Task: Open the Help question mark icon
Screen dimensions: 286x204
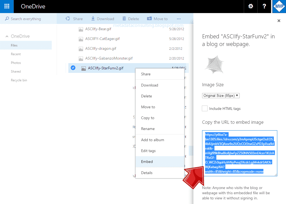Action: tap(264, 6)
